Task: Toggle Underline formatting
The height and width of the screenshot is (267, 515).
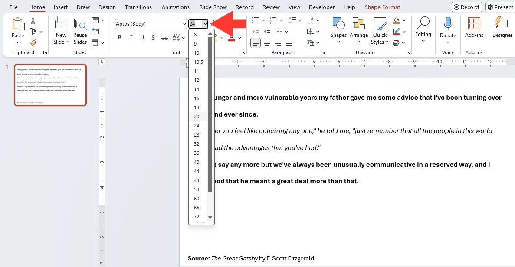Action: tap(142, 38)
